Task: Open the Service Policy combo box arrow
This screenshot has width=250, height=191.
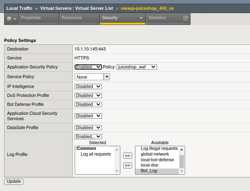Action: pos(107,77)
